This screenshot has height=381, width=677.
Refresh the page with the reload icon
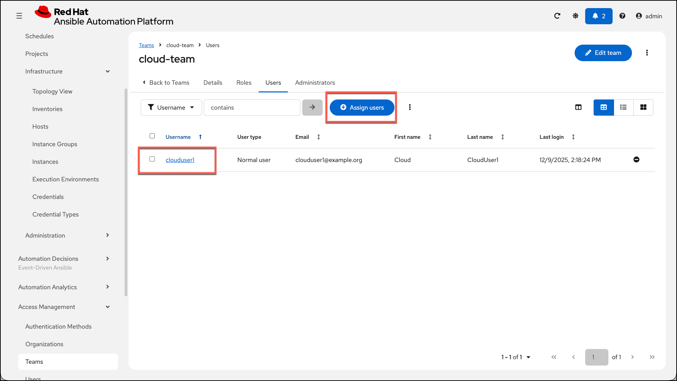pos(557,16)
